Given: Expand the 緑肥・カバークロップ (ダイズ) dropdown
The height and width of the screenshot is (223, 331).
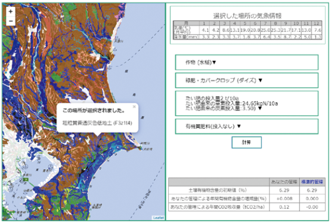Looking at the screenshot, I should point(246,80).
